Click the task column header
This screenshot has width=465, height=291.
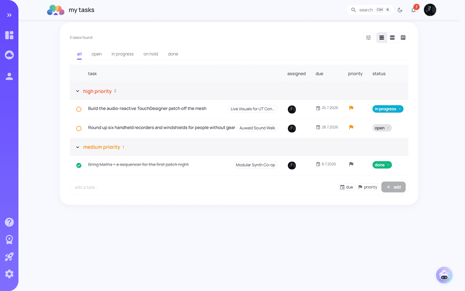click(x=92, y=74)
